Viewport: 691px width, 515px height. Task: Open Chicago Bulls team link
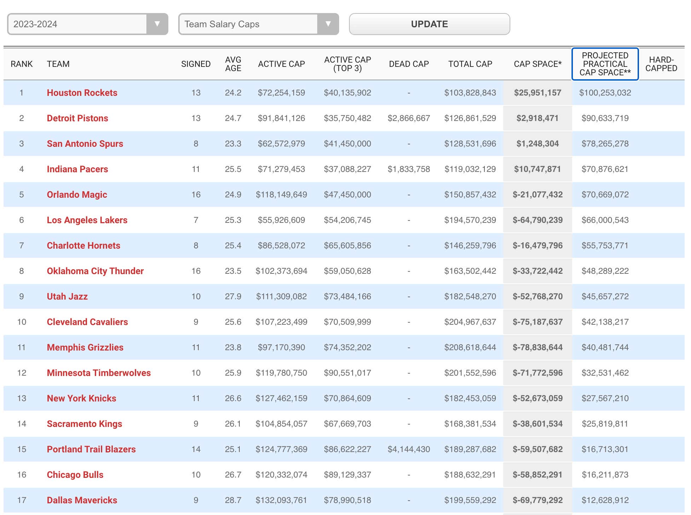(75, 475)
